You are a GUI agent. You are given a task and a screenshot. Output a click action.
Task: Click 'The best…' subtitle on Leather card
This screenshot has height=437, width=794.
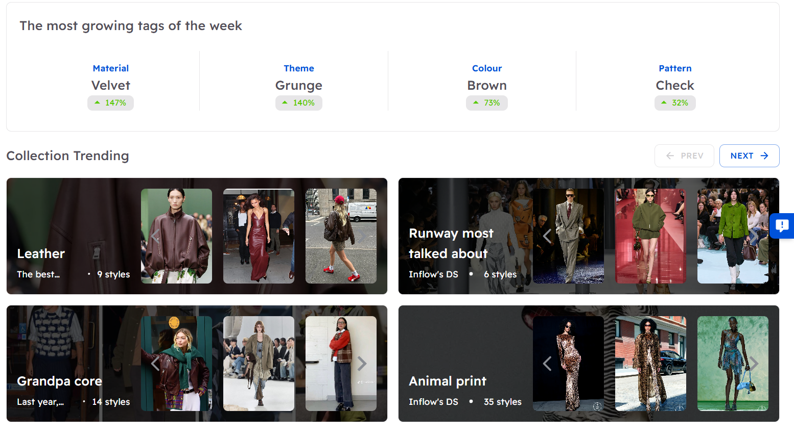coord(38,274)
